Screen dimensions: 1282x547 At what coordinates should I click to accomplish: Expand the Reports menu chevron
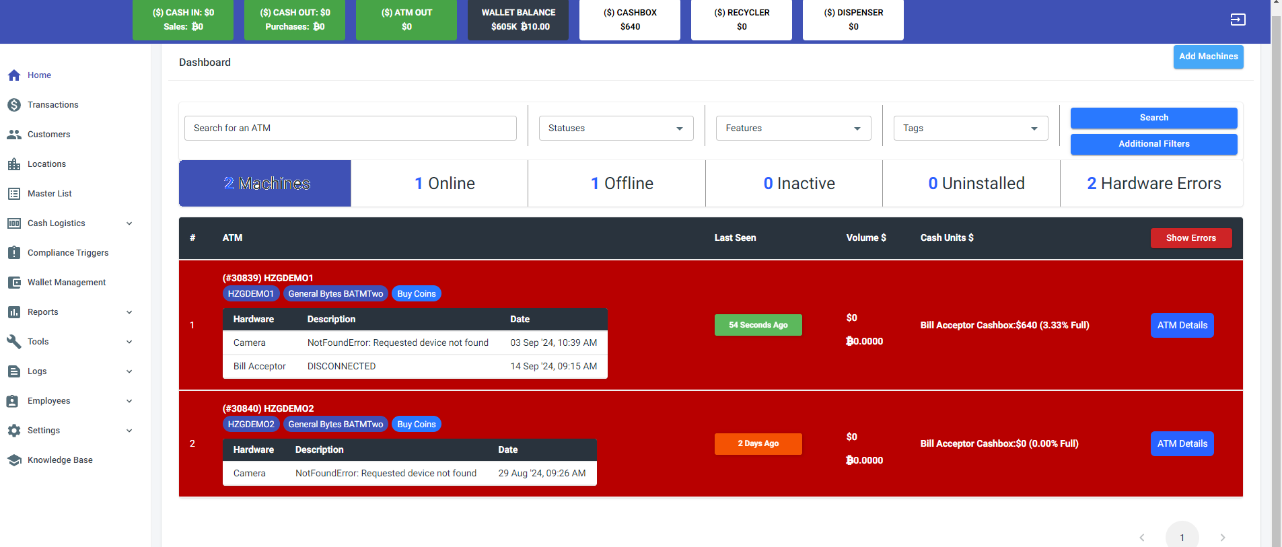click(129, 312)
